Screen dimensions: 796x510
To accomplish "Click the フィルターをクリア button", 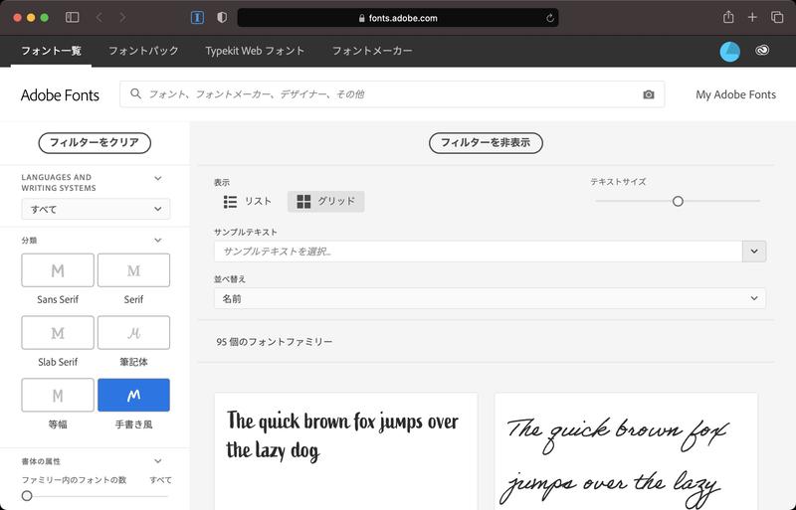I will (95, 142).
